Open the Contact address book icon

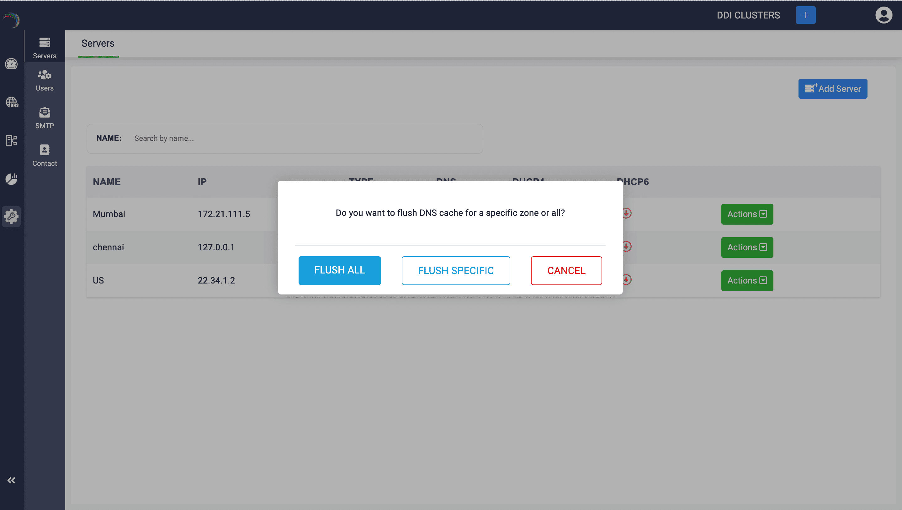(44, 155)
